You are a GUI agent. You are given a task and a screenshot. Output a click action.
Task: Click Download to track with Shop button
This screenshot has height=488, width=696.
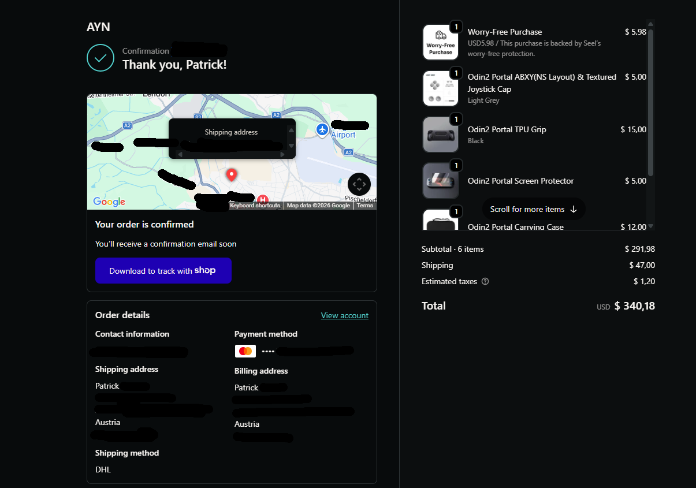coord(163,271)
